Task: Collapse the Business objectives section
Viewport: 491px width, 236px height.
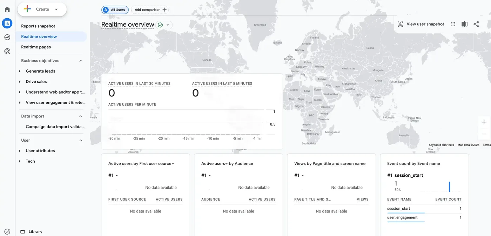Action: click(x=81, y=61)
